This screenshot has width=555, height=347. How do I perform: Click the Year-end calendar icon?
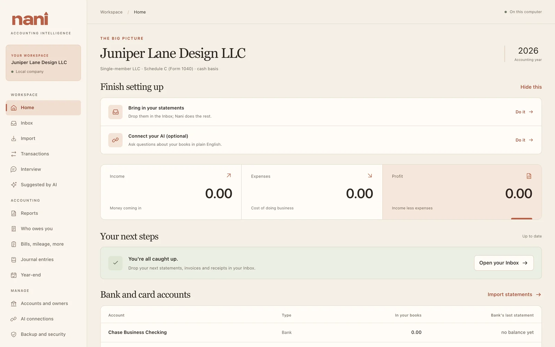pos(14,275)
